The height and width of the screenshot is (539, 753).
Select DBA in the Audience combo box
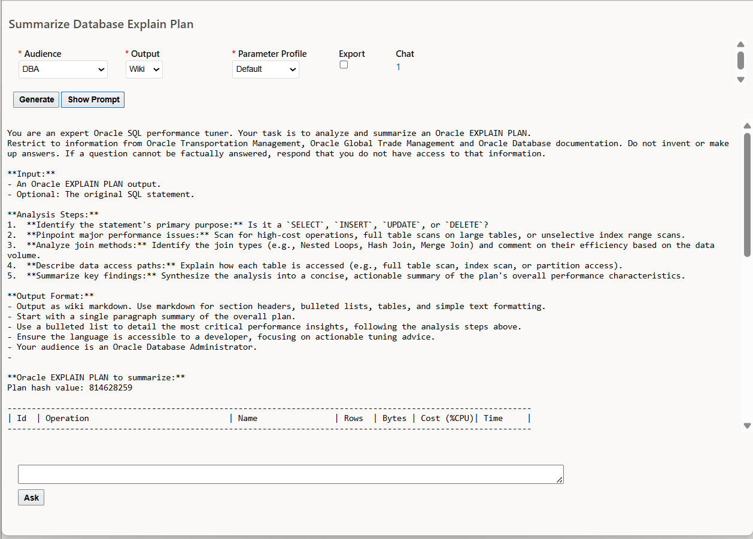62,69
